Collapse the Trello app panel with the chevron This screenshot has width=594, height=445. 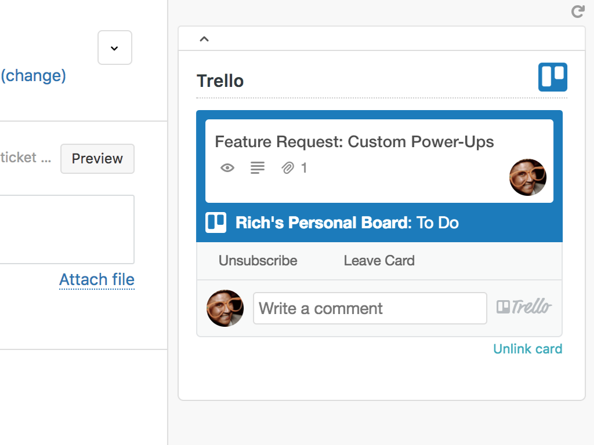pyautogui.click(x=204, y=38)
